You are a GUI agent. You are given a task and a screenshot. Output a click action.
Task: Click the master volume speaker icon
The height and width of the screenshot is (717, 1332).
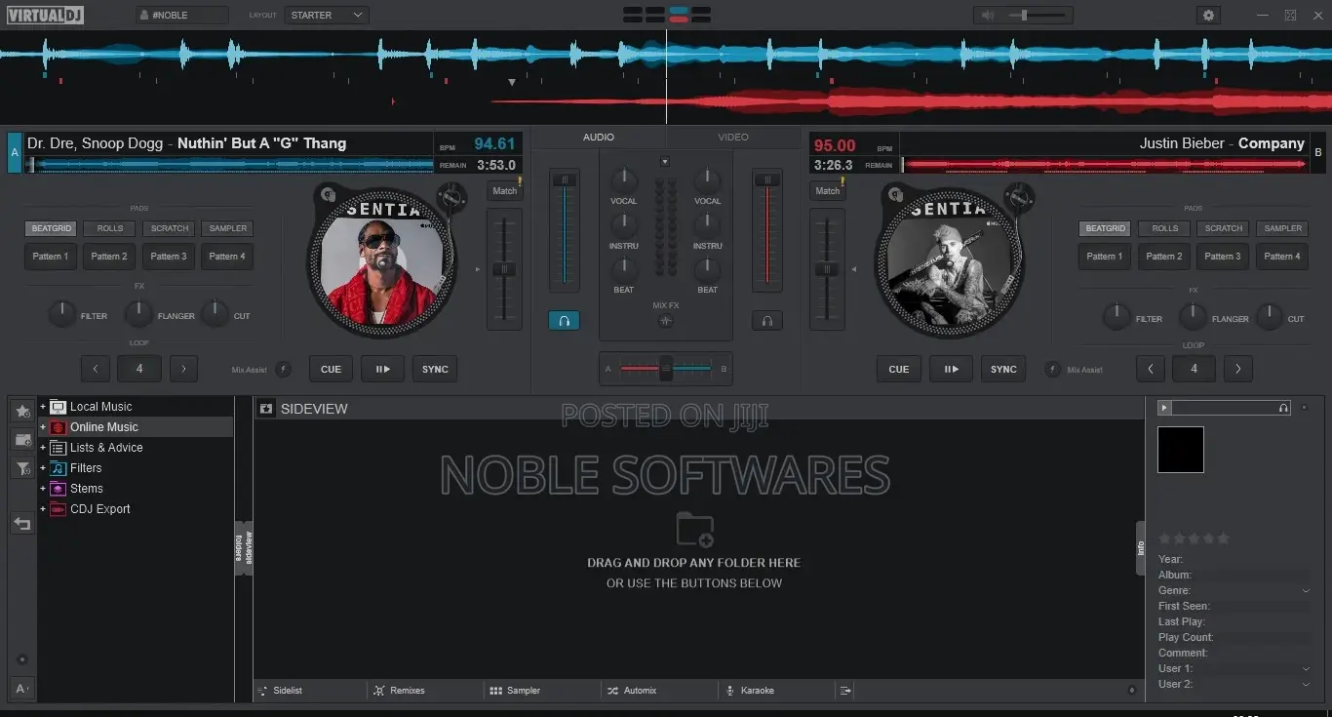click(988, 15)
